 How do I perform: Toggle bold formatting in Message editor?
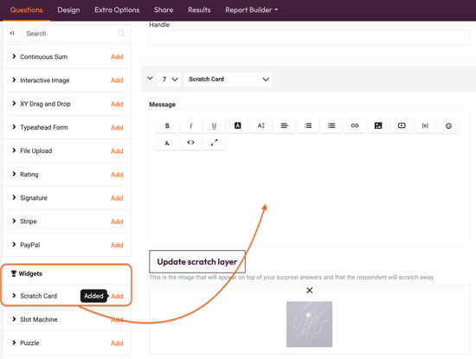167,125
